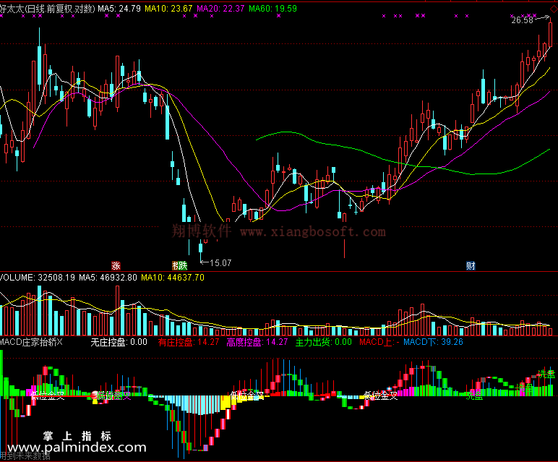558x462 pixels.
Task: Click the 26.58 high price label
Action: (x=523, y=20)
